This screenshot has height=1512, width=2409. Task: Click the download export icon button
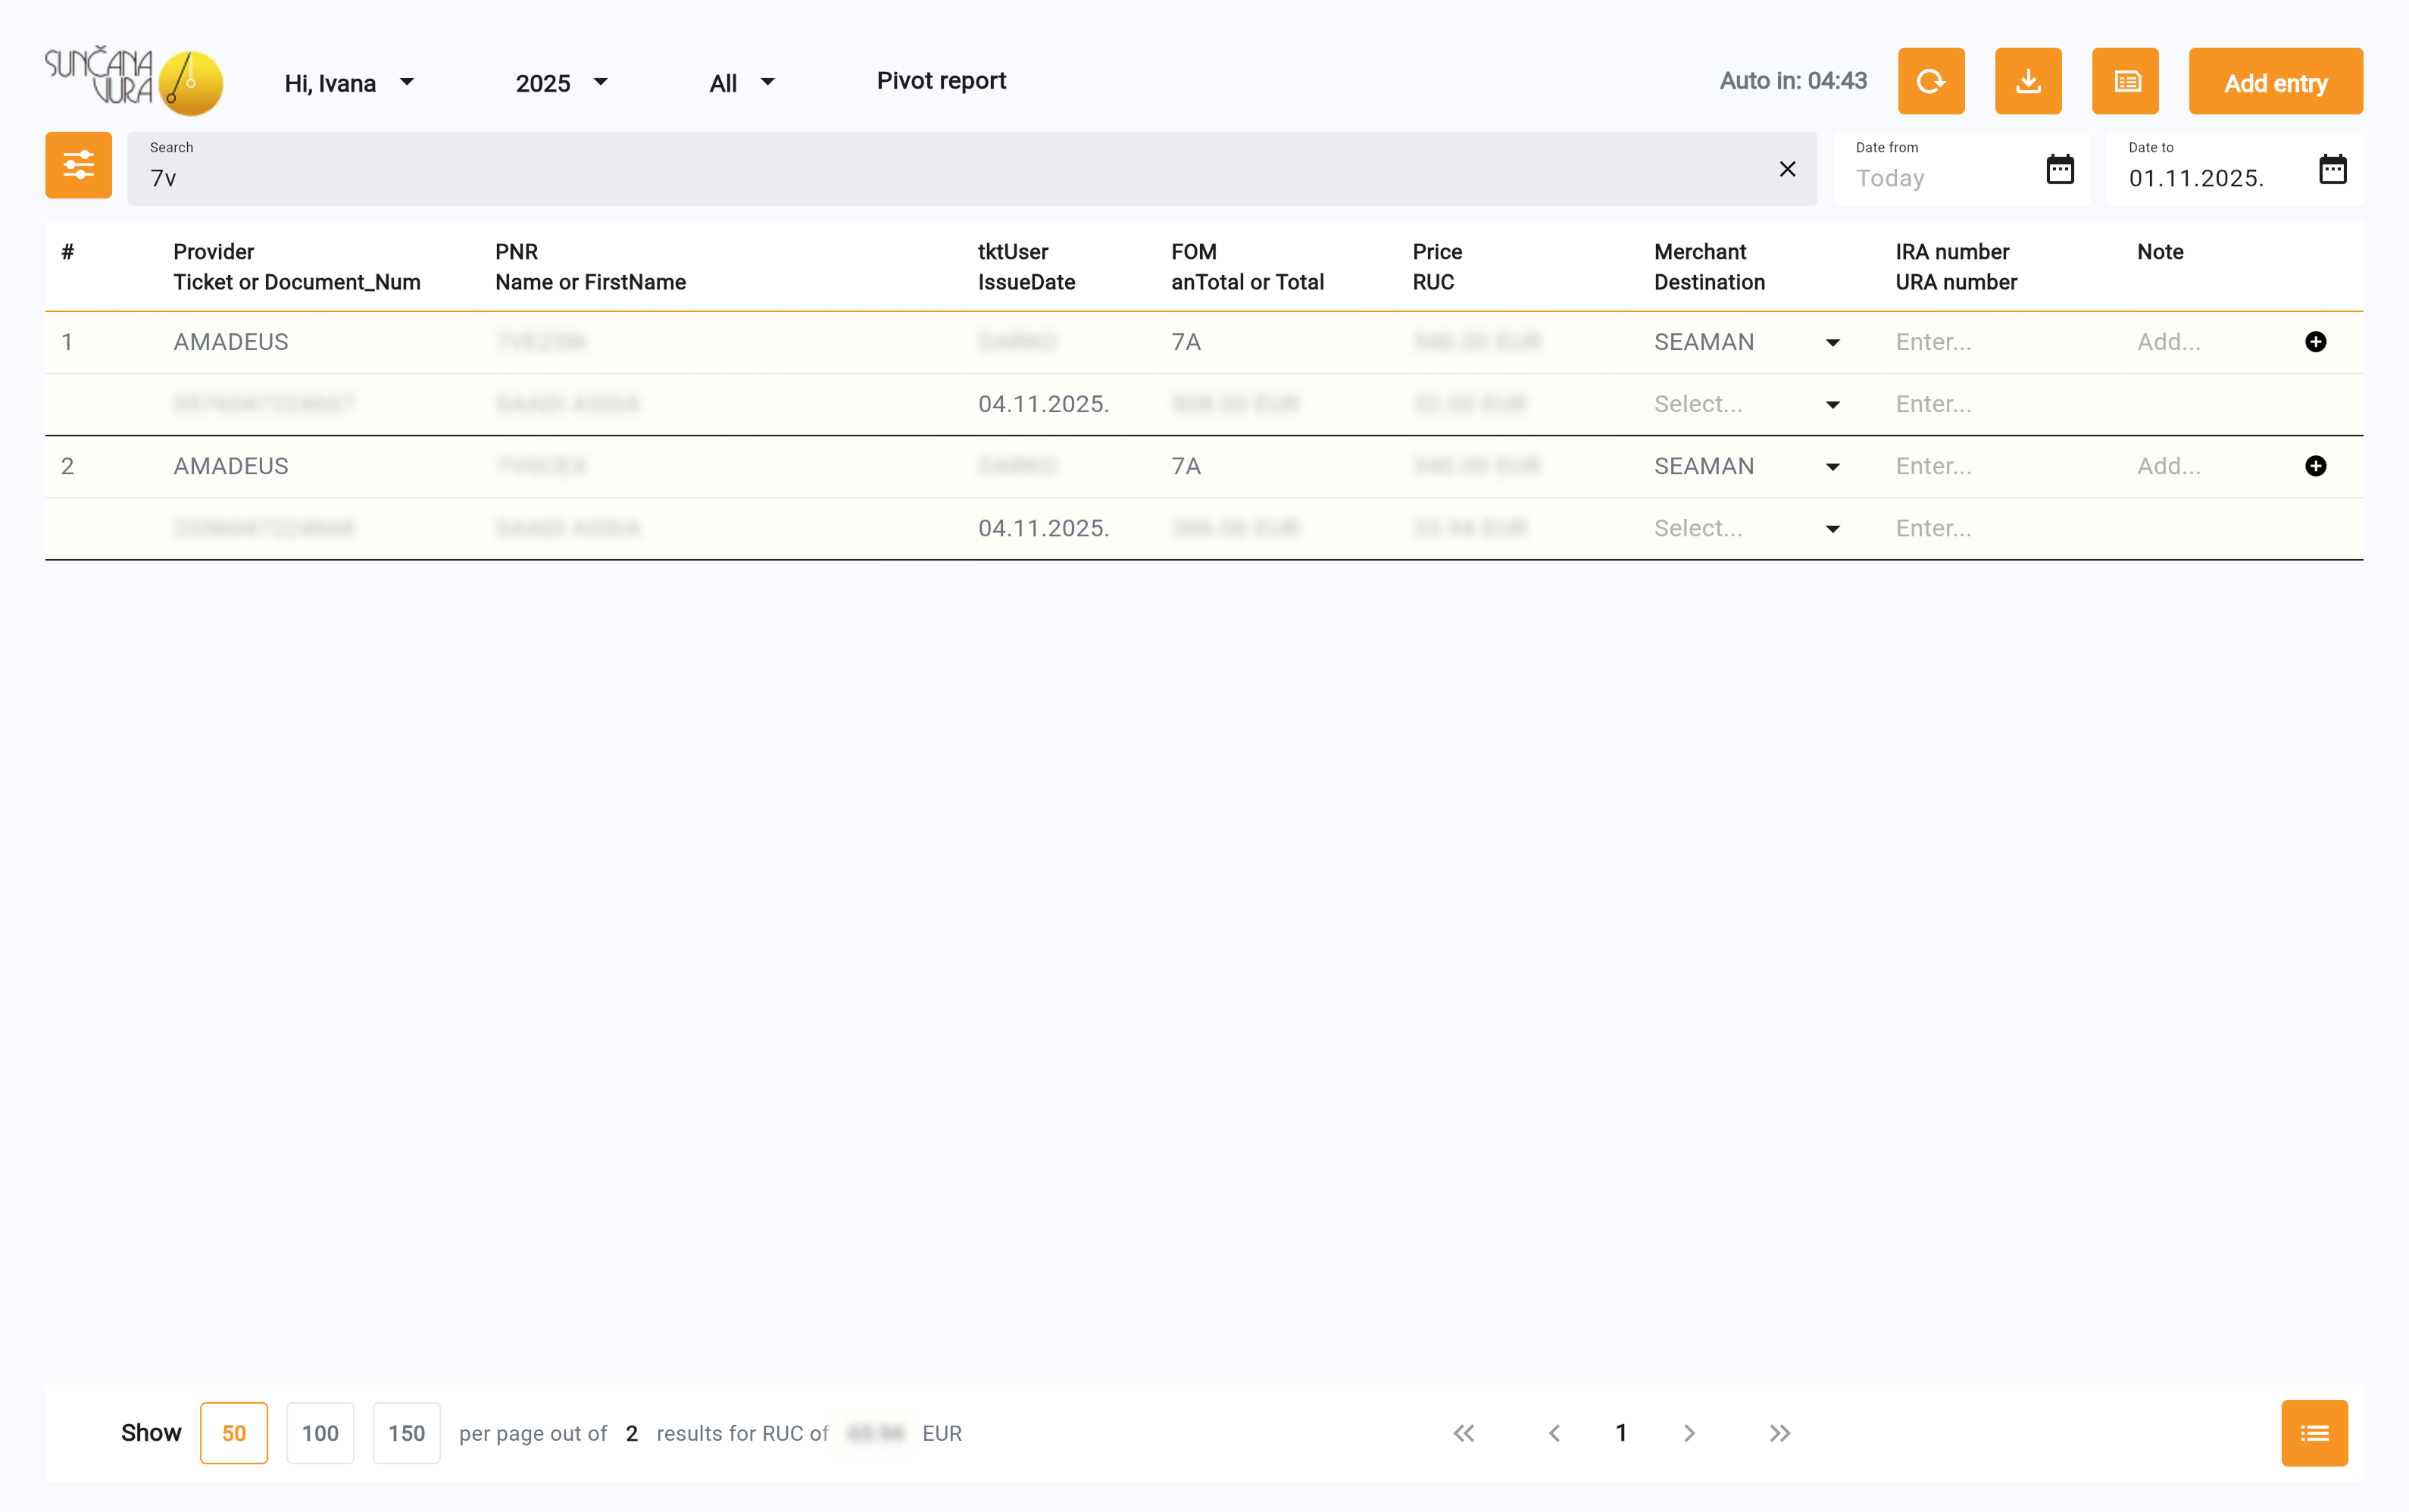tap(2027, 81)
